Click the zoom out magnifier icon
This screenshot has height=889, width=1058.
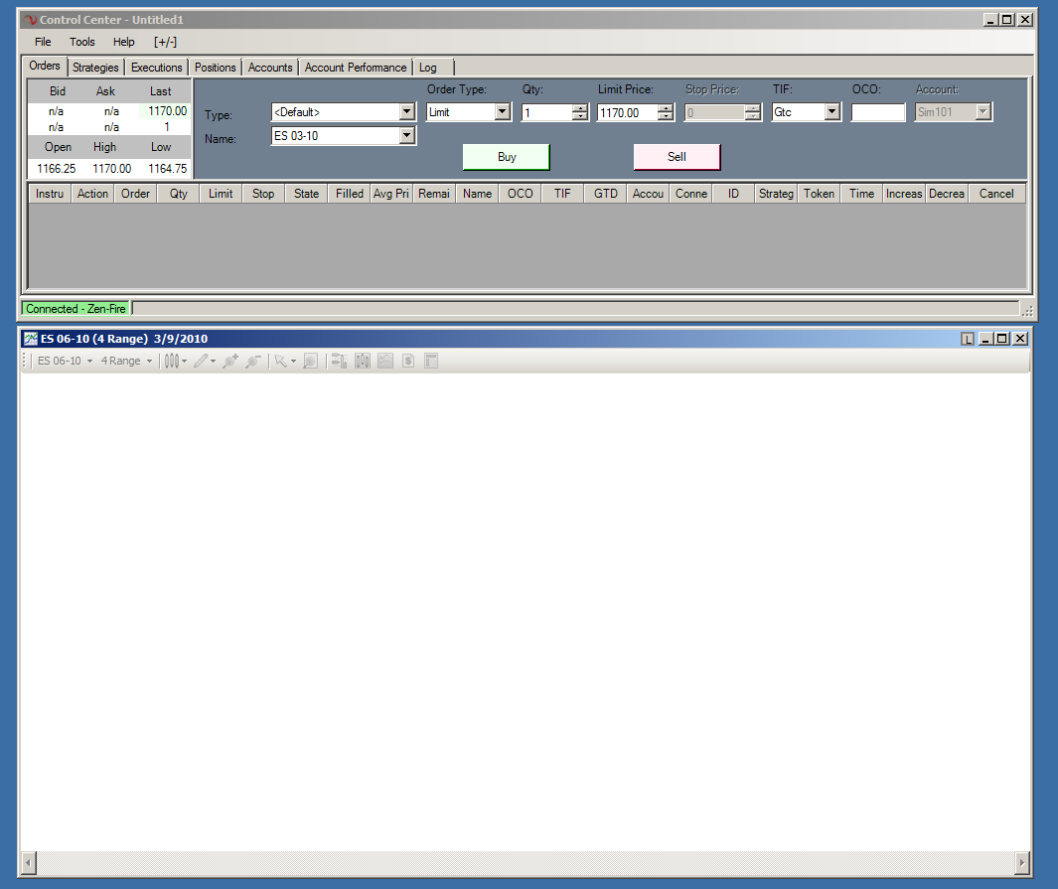(253, 361)
